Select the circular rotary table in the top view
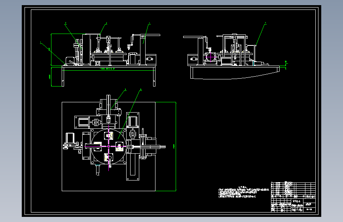 click(x=108, y=147)
